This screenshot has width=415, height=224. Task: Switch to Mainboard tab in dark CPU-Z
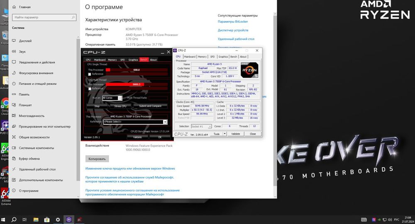(x=100, y=60)
